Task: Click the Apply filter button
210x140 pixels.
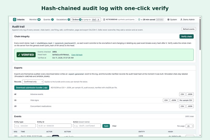Action: point(106,126)
